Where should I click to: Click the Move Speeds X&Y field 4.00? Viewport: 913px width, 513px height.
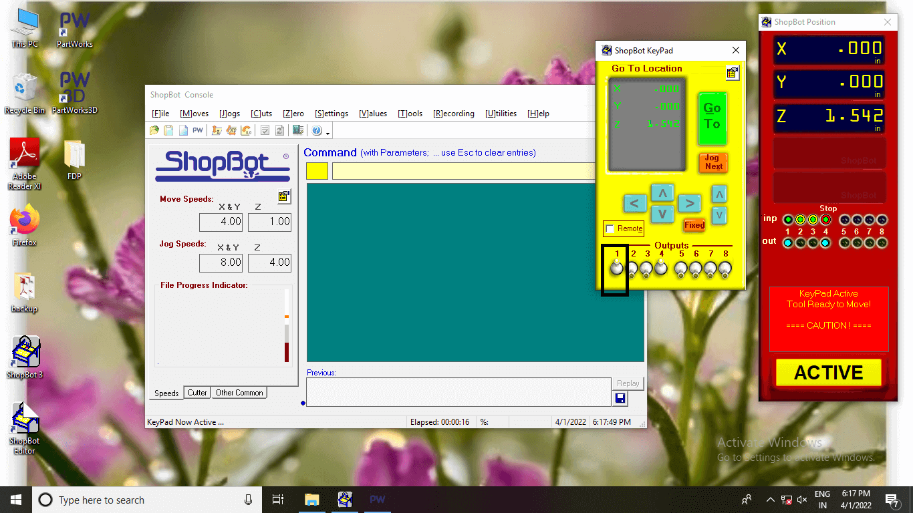click(x=221, y=222)
